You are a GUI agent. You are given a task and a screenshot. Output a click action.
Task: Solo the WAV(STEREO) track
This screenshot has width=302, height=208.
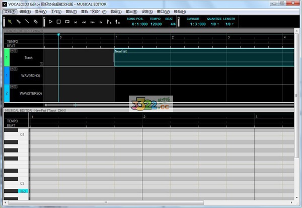tap(16, 87)
